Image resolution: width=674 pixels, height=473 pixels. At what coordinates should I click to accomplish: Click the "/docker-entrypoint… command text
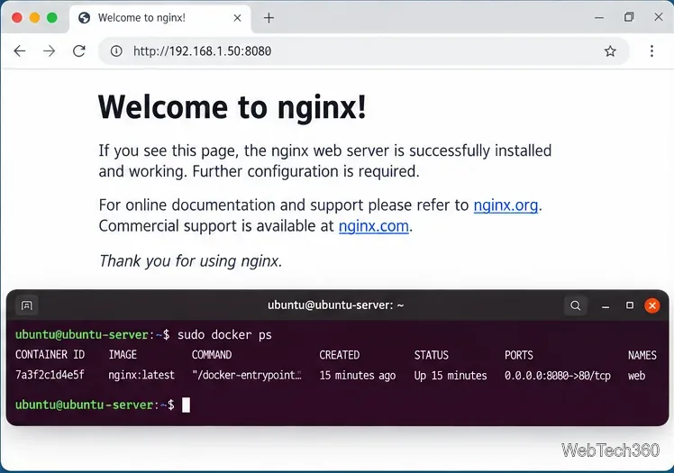(247, 375)
